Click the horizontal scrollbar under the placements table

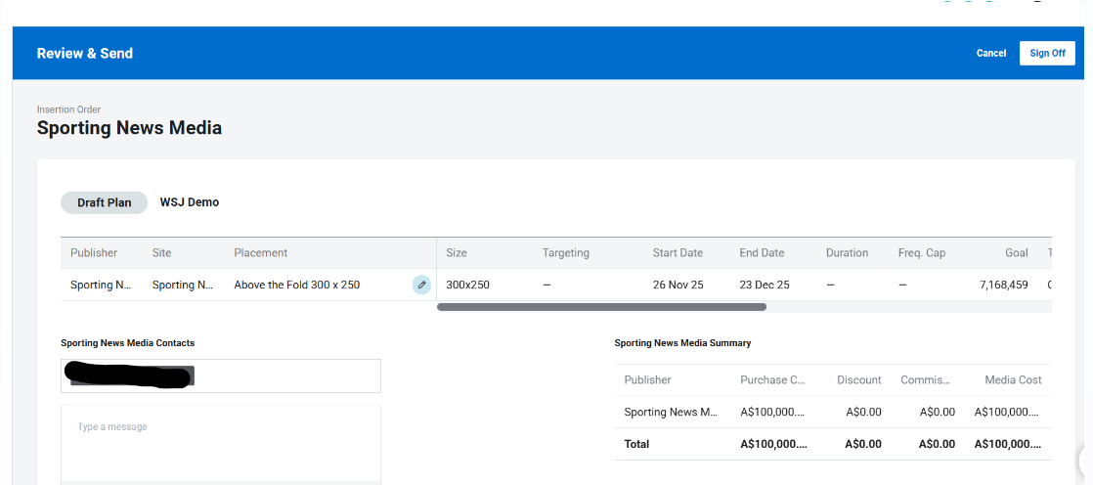pos(601,307)
